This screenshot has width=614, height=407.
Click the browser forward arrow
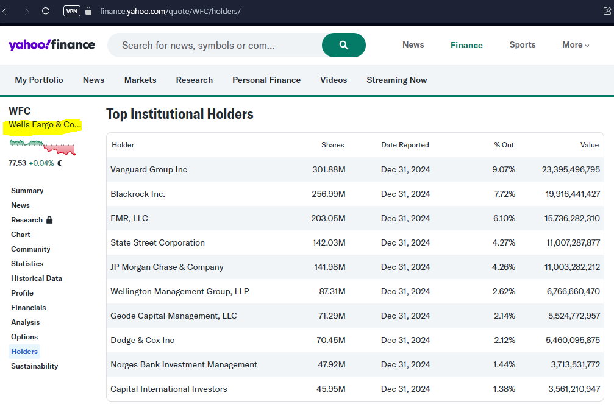tap(27, 11)
